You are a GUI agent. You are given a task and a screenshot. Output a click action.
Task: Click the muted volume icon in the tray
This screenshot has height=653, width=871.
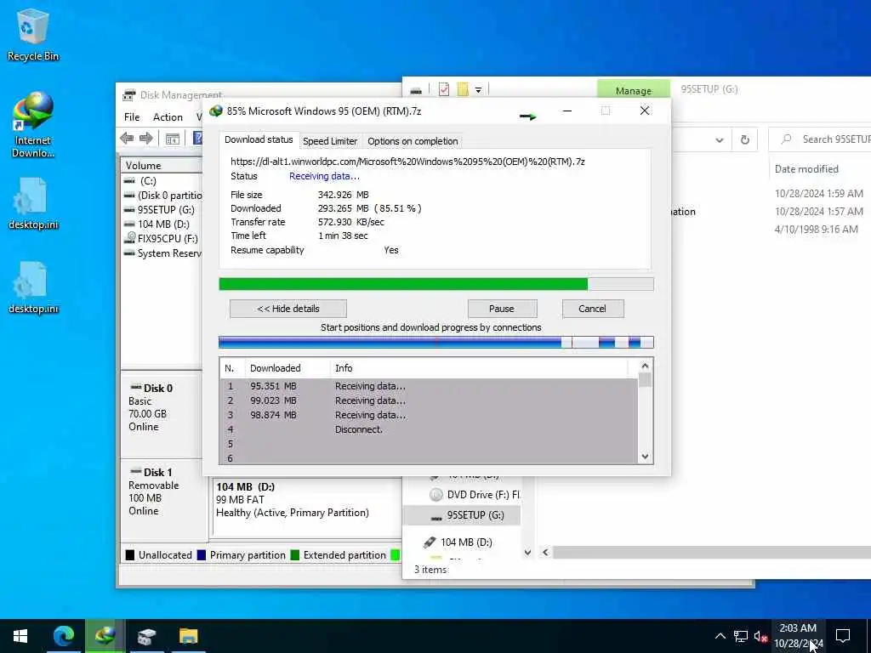point(760,636)
